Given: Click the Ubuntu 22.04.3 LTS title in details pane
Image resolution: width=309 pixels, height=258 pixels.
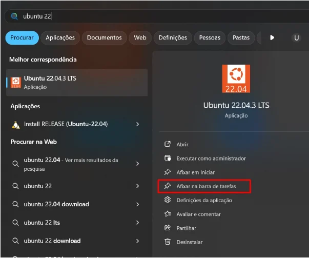Looking at the screenshot, I should tap(236, 105).
